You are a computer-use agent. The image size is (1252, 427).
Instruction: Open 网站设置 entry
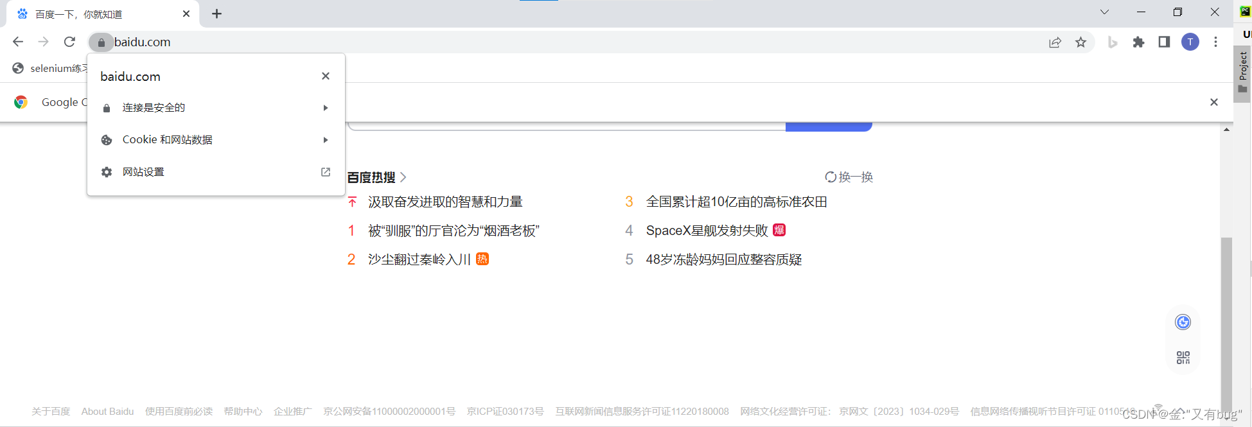pyautogui.click(x=216, y=172)
